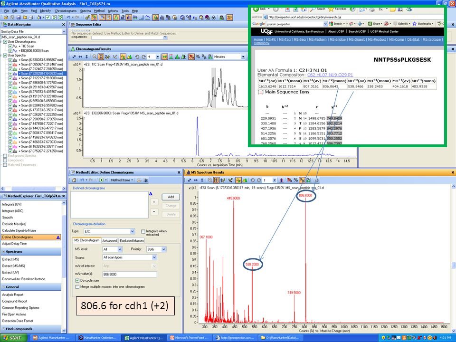Open the MS level dropdown
The width and height of the screenshot is (456, 342).
(120, 249)
